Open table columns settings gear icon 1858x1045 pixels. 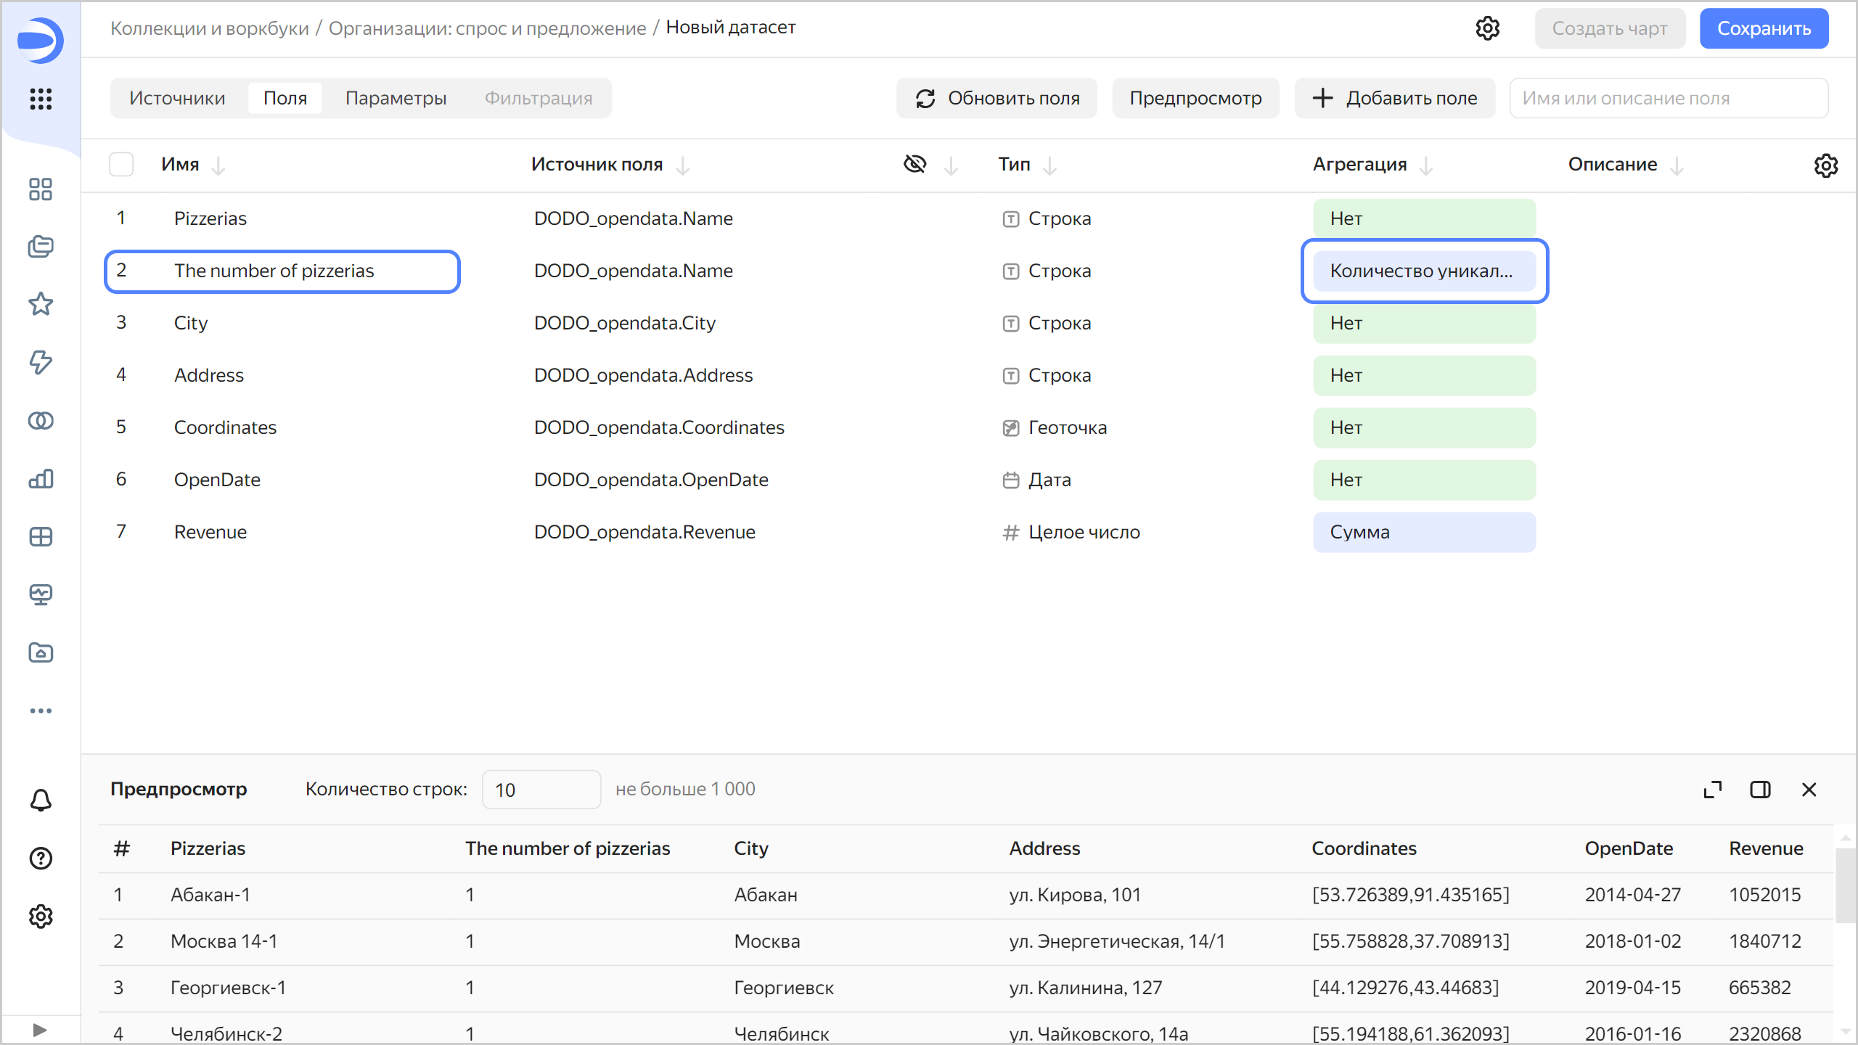coord(1825,165)
